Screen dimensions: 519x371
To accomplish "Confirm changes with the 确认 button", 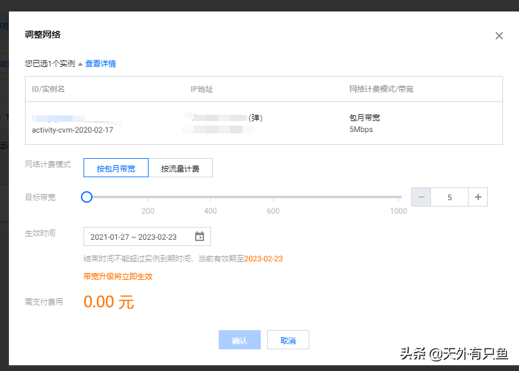I will click(239, 340).
